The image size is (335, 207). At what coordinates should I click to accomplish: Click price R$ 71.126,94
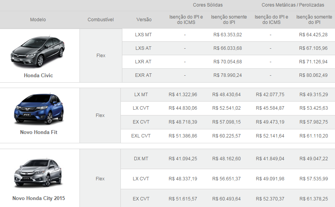pyautogui.click(x=313, y=62)
